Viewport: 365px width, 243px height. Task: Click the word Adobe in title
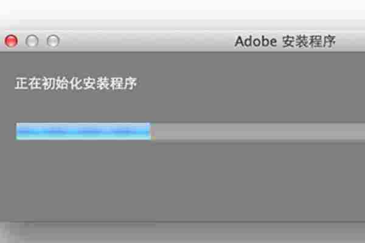[x=255, y=41]
